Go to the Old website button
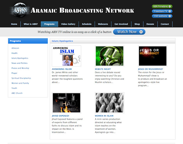183x144 pixels. pyautogui.click(x=162, y=16)
